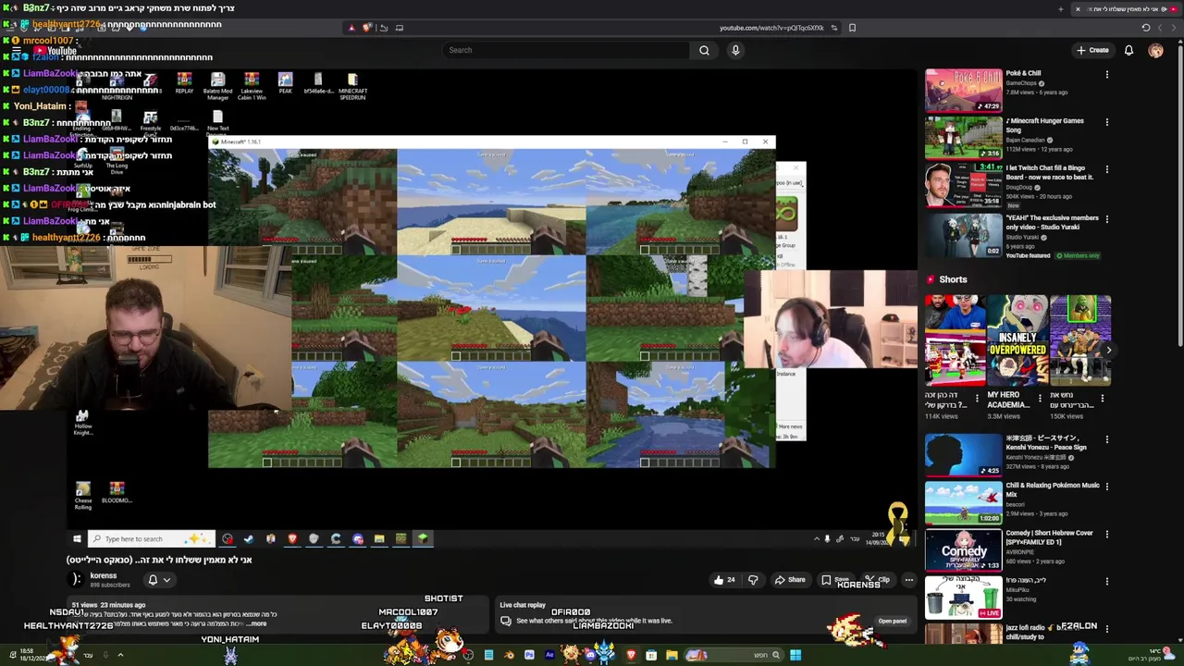Click the PEAK desktop icon in video
Image resolution: width=1184 pixels, height=666 pixels.
point(285,84)
